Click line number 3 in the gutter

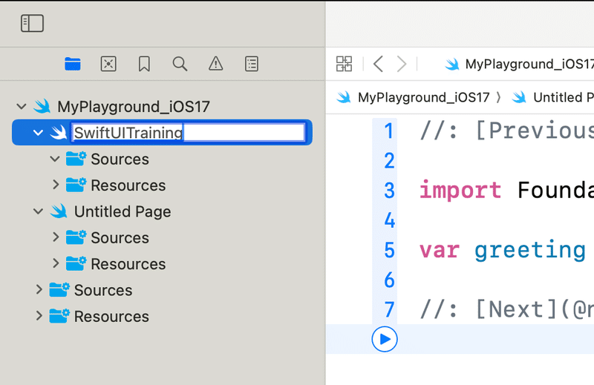tap(389, 191)
